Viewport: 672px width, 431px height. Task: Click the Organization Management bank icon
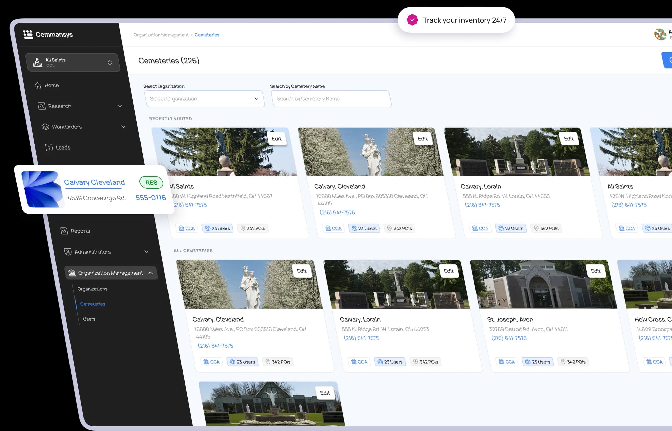pos(72,273)
